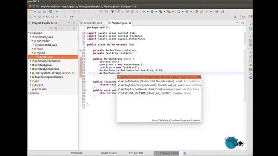Close the MyTab.java editor tab
Viewport: 278px width, 156px height.
pyautogui.click(x=130, y=23)
